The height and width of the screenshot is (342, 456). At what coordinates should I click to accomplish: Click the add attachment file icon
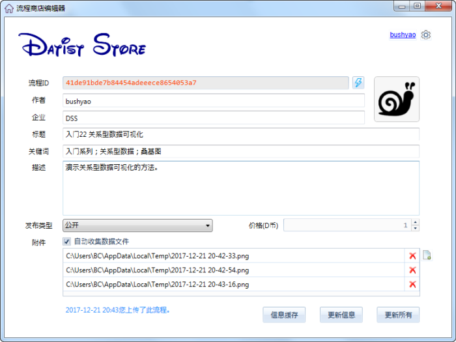click(x=427, y=255)
